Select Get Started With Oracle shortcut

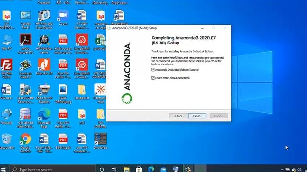tap(25, 118)
